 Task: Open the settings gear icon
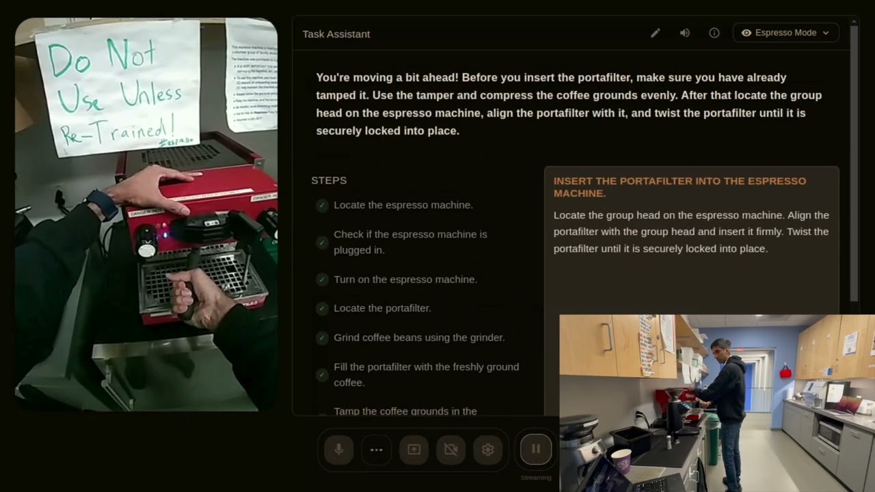487,450
